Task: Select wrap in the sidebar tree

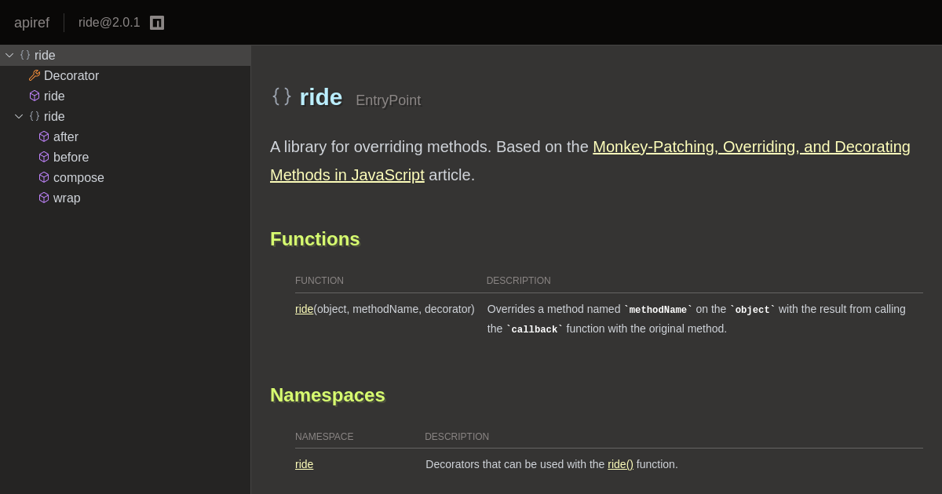Action: pos(67,198)
